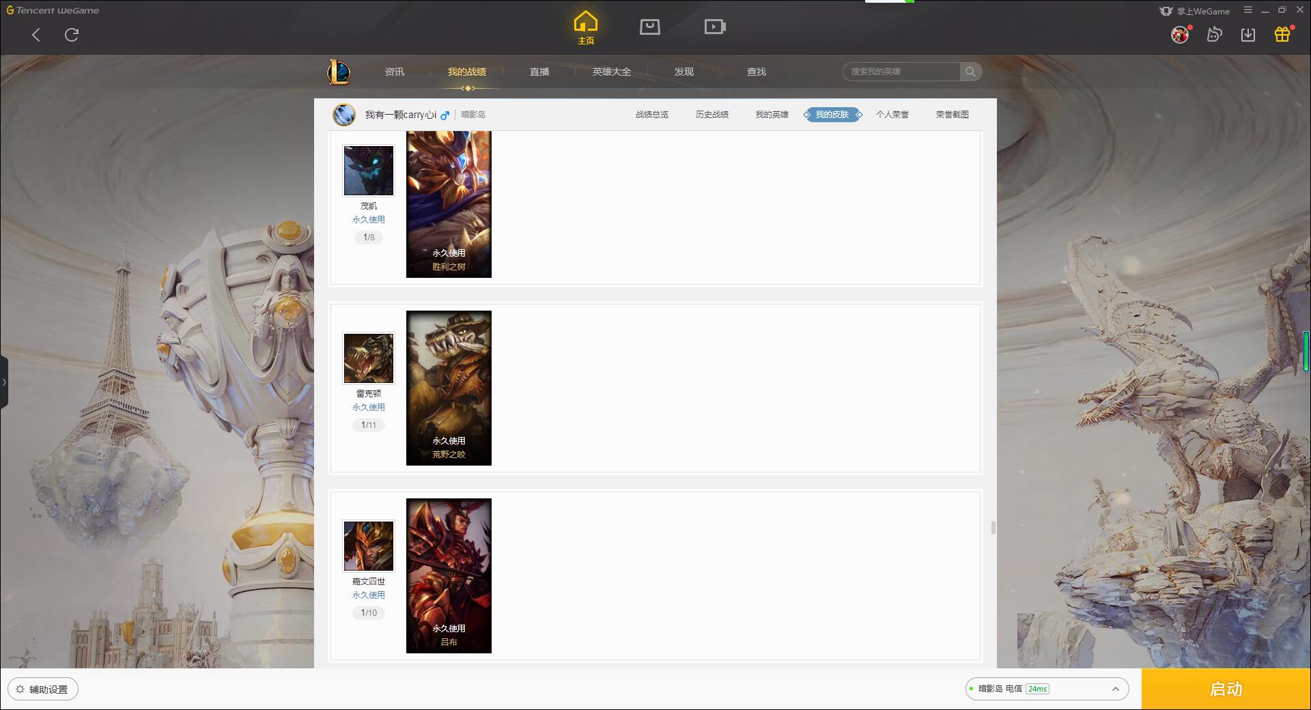Open the 资讯 tab
The image size is (1311, 710).
(395, 72)
